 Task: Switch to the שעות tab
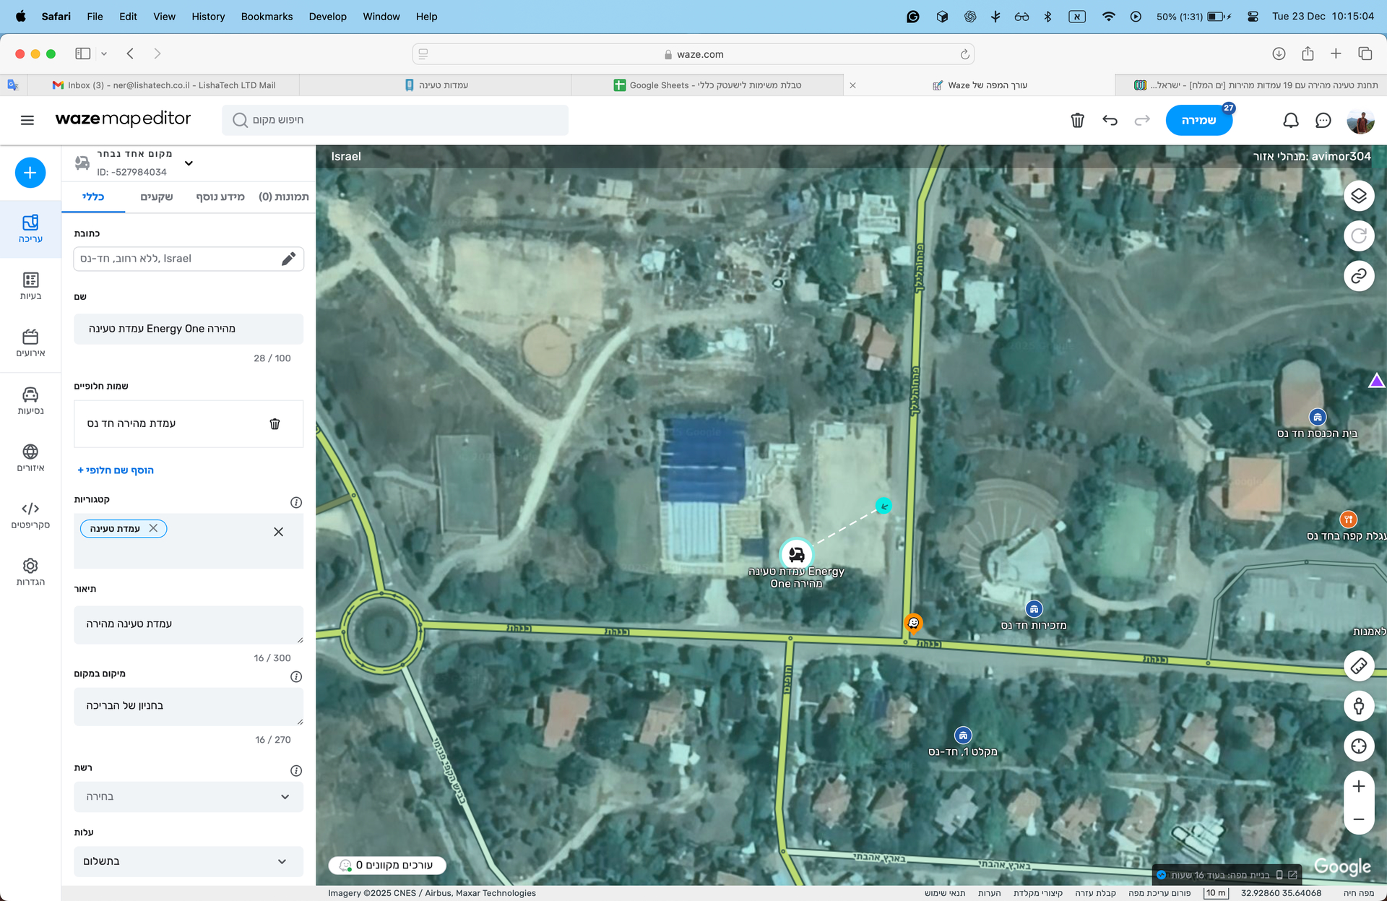click(157, 197)
